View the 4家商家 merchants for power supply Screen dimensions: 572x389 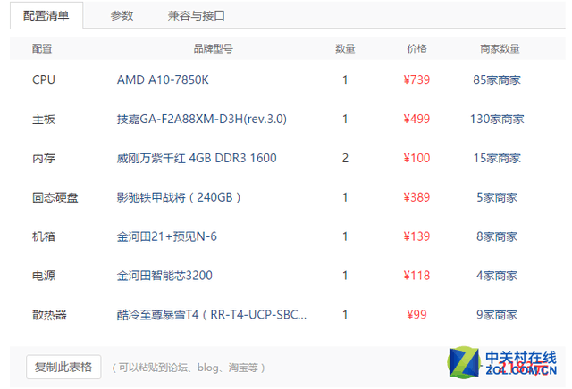point(497,276)
